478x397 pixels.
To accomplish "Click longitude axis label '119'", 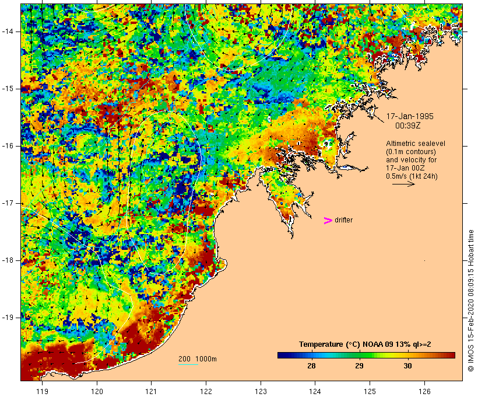I will (x=42, y=391).
